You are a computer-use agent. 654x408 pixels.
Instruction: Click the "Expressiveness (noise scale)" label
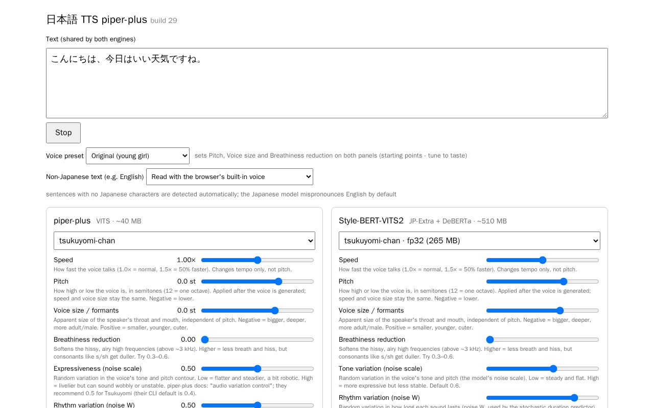98,369
